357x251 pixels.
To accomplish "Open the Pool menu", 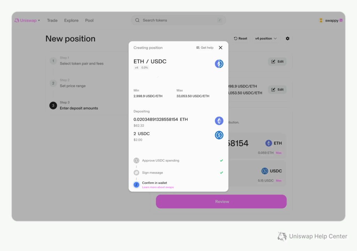I will (x=89, y=21).
